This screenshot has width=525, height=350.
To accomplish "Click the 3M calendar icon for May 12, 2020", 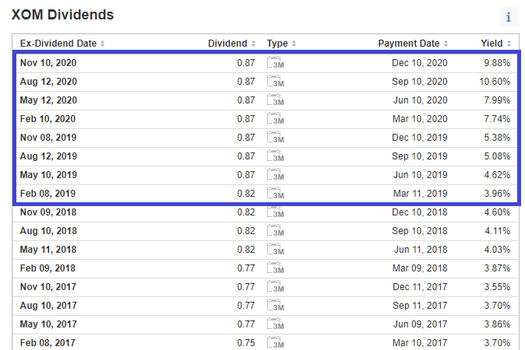I will click(x=276, y=100).
